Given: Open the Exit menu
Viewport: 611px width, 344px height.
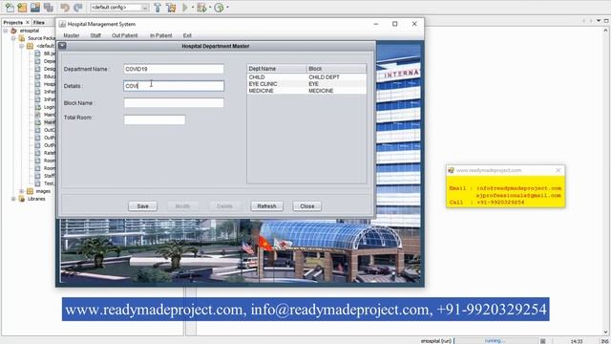Looking at the screenshot, I should coord(187,35).
